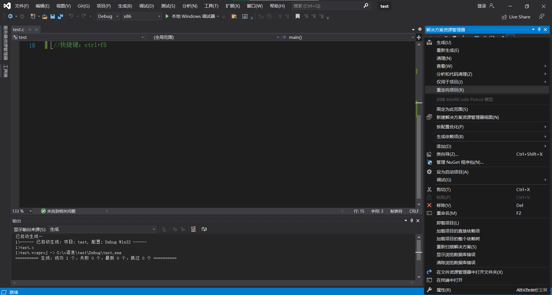Click the account sign-in person icon

(x=492, y=6)
